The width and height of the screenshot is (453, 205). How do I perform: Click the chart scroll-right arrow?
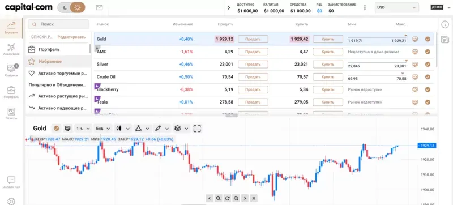tap(245, 198)
